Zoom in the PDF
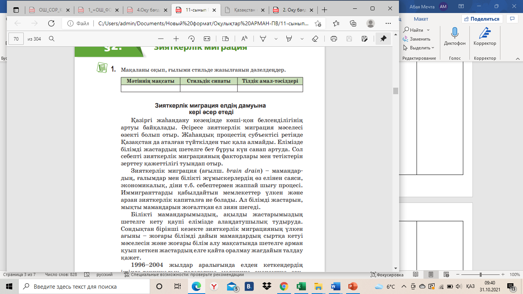 (176, 39)
